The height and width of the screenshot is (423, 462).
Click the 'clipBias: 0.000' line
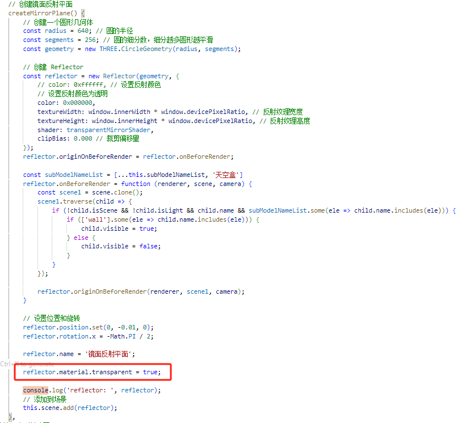point(88,139)
